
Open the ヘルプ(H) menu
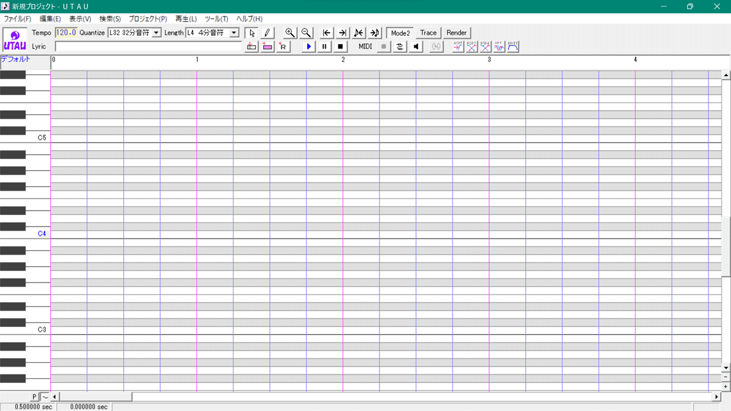point(249,19)
